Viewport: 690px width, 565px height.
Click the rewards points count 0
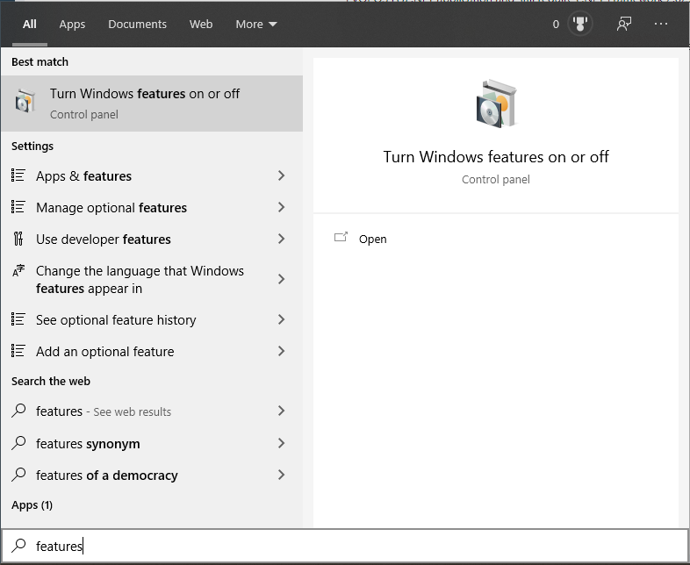(x=556, y=25)
